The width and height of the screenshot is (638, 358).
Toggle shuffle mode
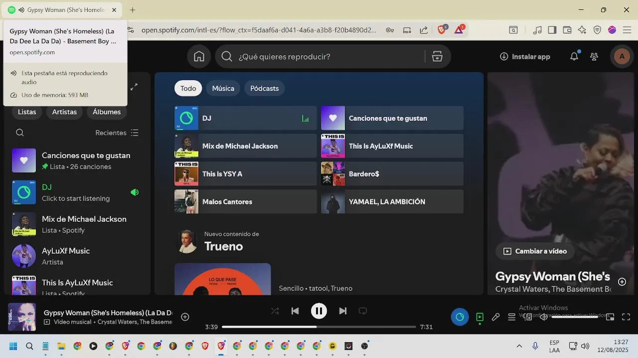(x=275, y=311)
